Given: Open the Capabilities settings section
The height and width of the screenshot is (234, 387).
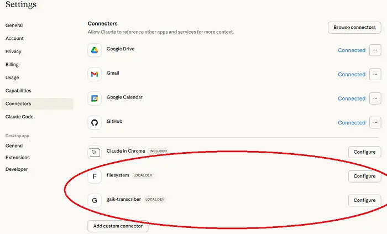Looking at the screenshot, I should pyautogui.click(x=18, y=91).
